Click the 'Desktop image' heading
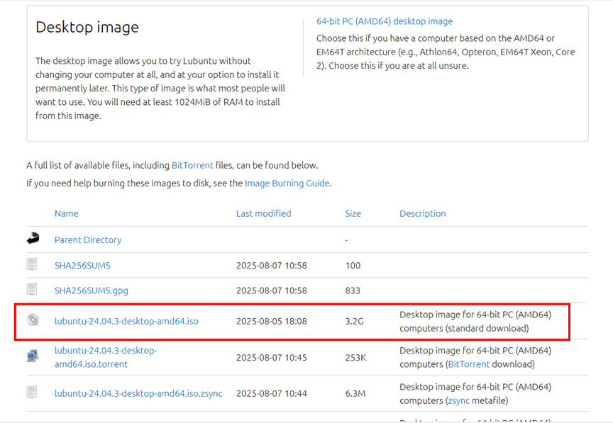Image resolution: width=613 pixels, height=423 pixels. pos(87,27)
